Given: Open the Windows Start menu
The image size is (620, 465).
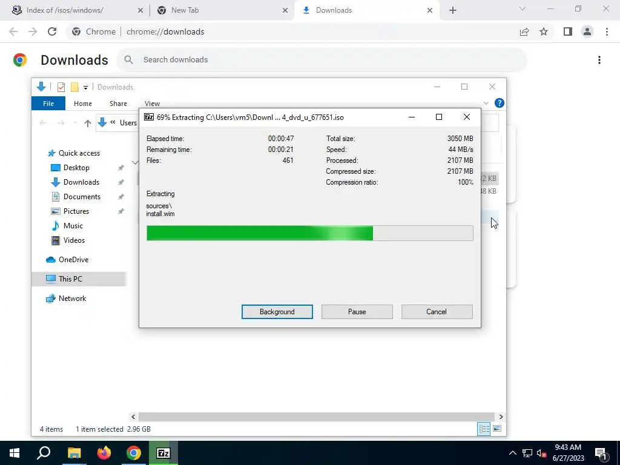Looking at the screenshot, I should pyautogui.click(x=15, y=453).
